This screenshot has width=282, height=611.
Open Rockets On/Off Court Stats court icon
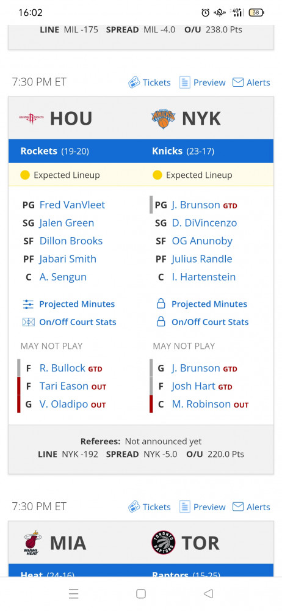(29, 322)
